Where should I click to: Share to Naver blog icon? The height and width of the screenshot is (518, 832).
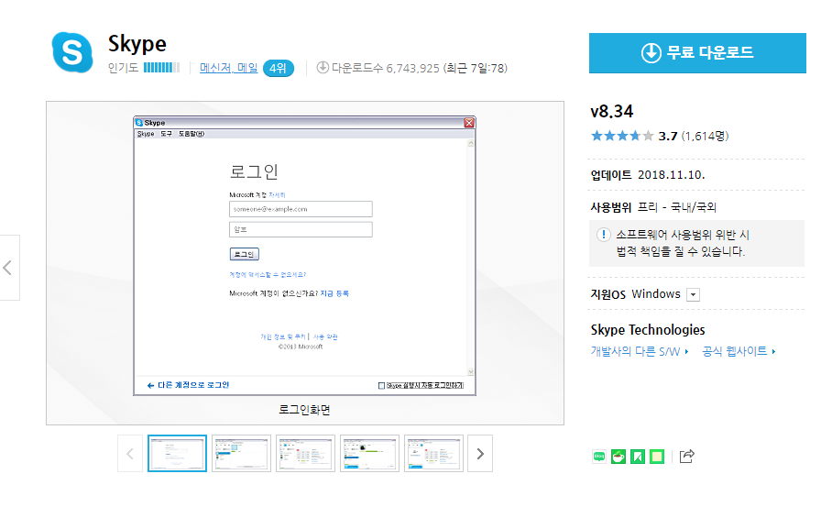coord(599,457)
